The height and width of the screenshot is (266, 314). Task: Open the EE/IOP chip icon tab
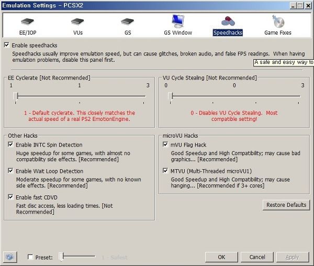tap(27, 21)
